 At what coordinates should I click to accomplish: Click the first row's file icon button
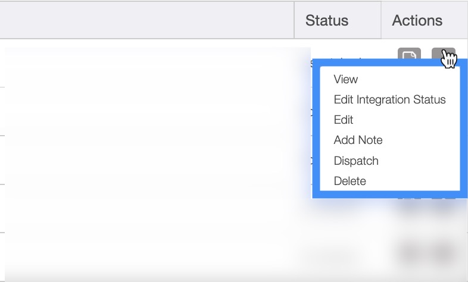click(x=409, y=56)
